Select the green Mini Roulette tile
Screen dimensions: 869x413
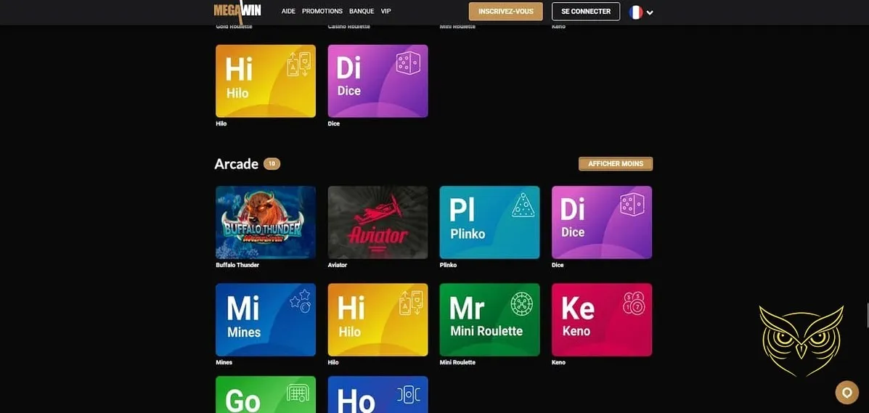[x=489, y=319]
